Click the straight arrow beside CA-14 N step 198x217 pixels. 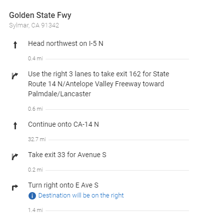click(x=15, y=126)
